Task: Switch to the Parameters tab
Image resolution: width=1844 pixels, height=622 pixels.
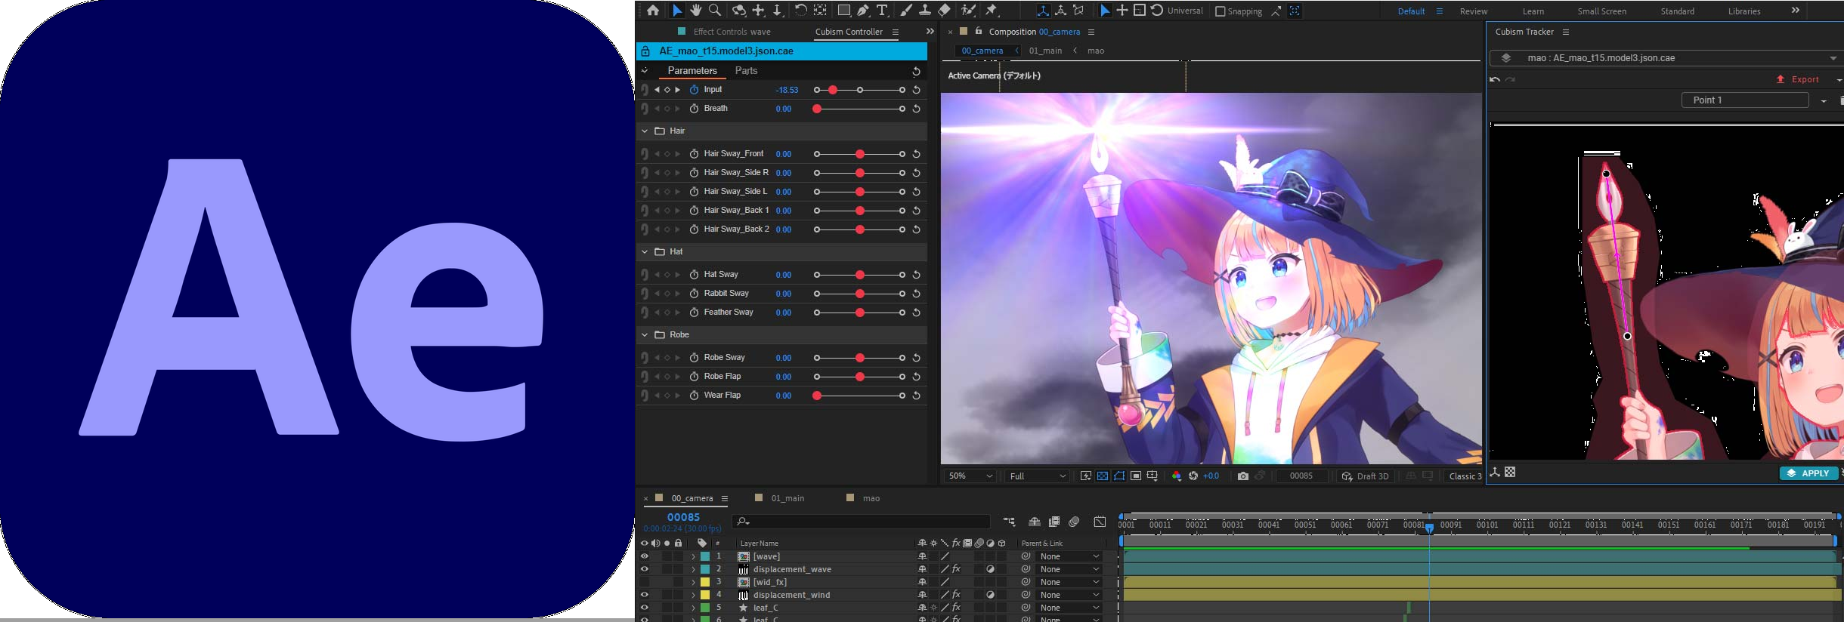Action: pos(692,71)
